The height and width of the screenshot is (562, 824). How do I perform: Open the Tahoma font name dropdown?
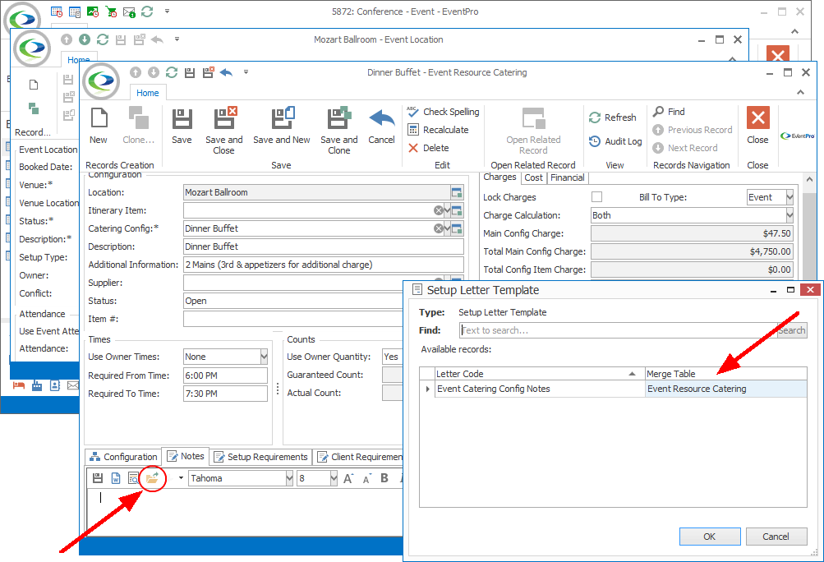[x=289, y=478]
